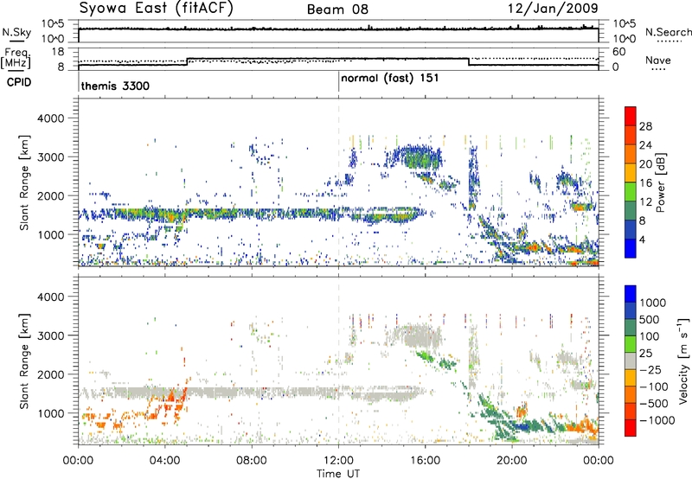Click the 'themis 3300' CPID annotation

pos(115,86)
